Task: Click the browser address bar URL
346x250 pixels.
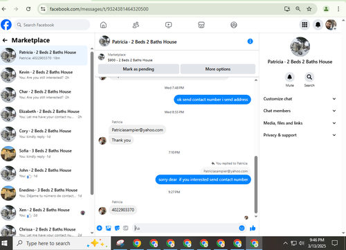Action: tap(99, 9)
